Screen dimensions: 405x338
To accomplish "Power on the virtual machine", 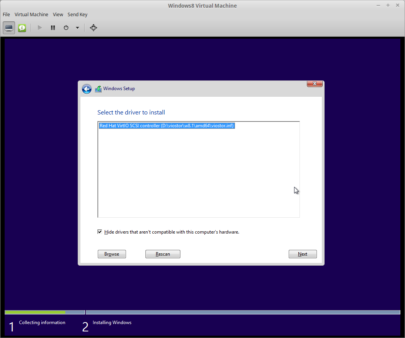I will 39,27.
